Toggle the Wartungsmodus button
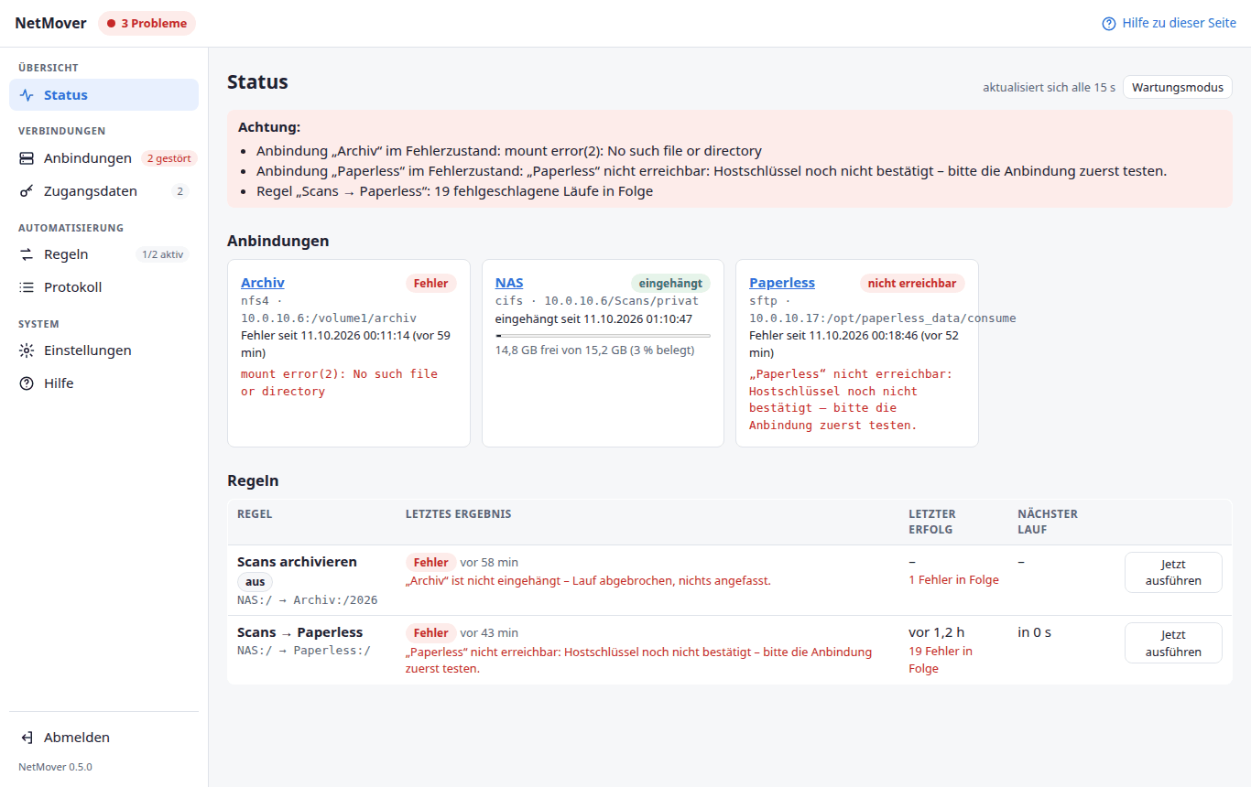Viewport: 1251px width, 787px height. pyautogui.click(x=1178, y=87)
